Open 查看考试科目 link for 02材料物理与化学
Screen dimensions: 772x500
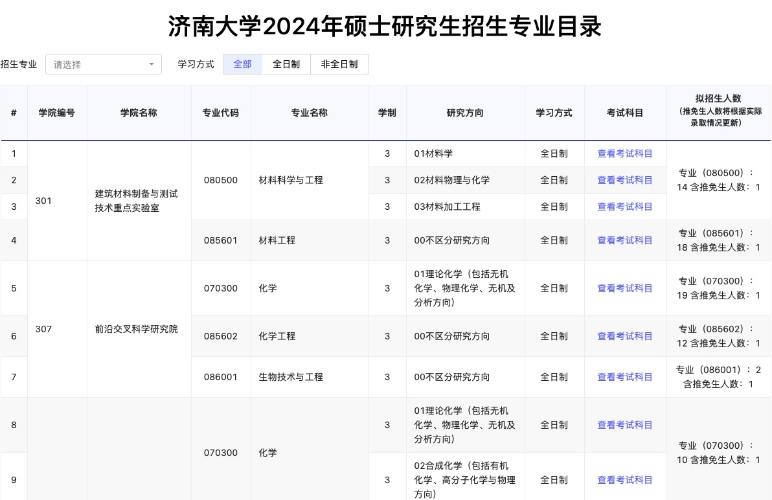pyautogui.click(x=625, y=180)
